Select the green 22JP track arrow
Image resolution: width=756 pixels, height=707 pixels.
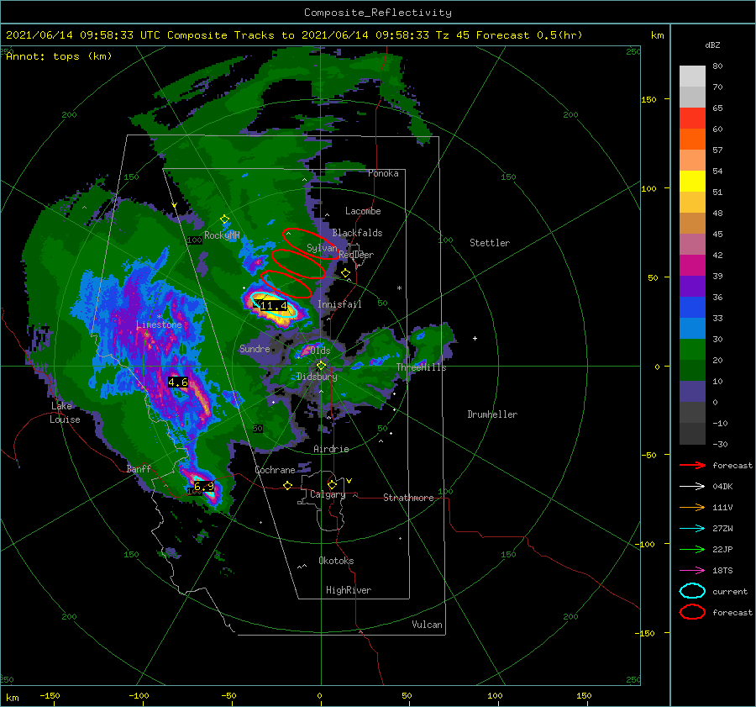point(692,549)
